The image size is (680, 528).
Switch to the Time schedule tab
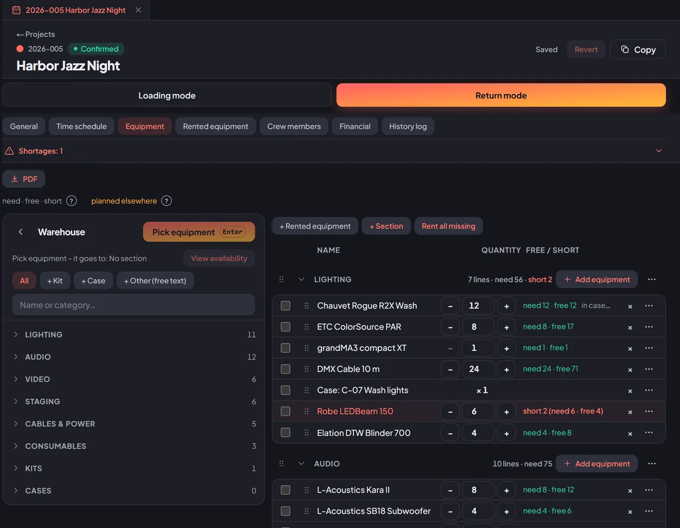tap(81, 126)
